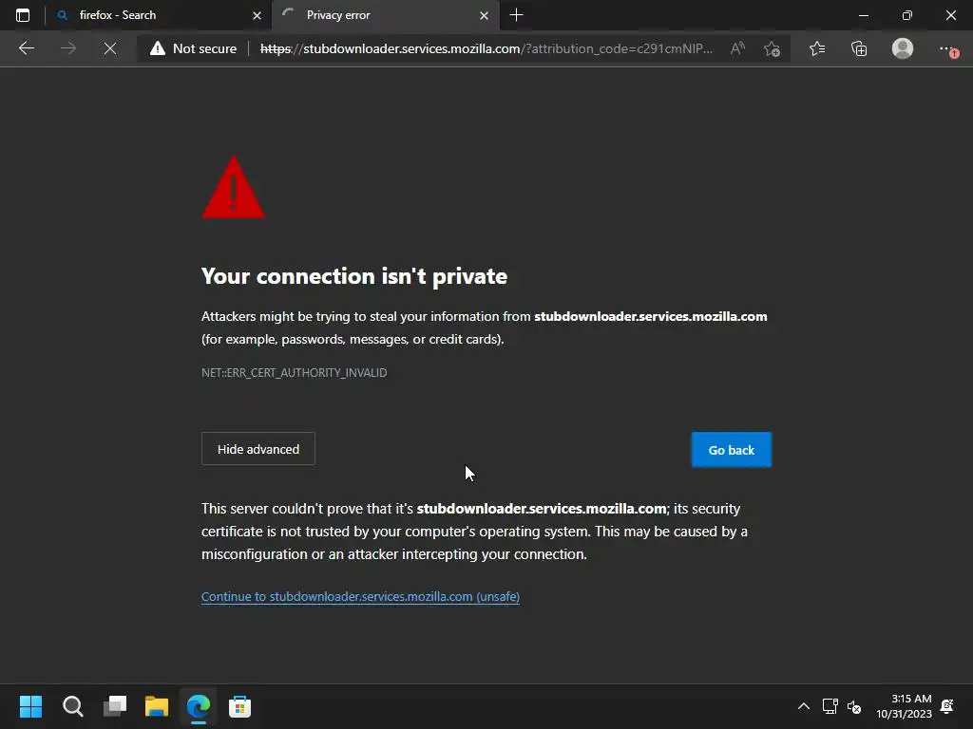Viewport: 973px width, 729px height.
Task: Switch to the firefox - Search tab
Action: coord(158,15)
